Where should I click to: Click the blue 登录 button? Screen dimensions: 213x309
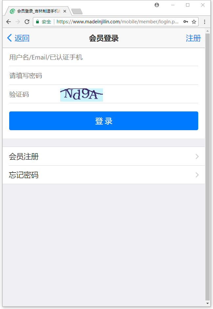pos(104,121)
